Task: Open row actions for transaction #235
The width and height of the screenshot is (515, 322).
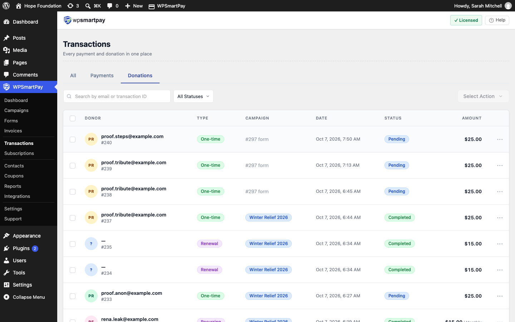Action: point(500,244)
